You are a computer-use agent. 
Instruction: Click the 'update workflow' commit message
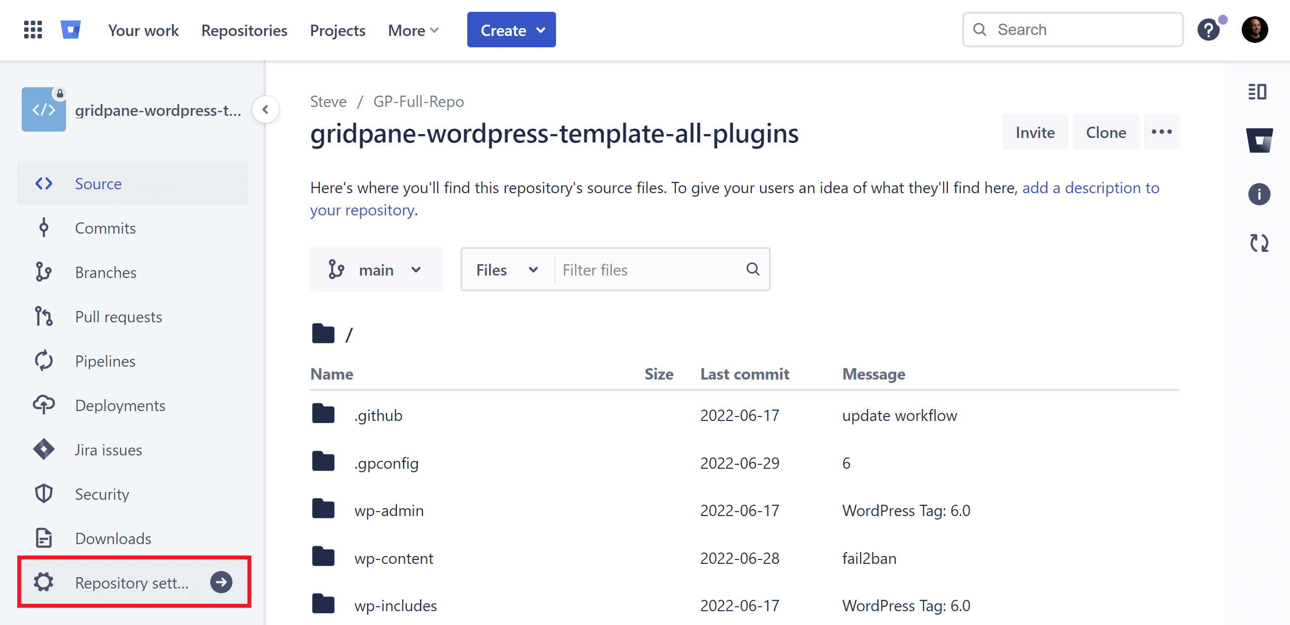(x=900, y=415)
